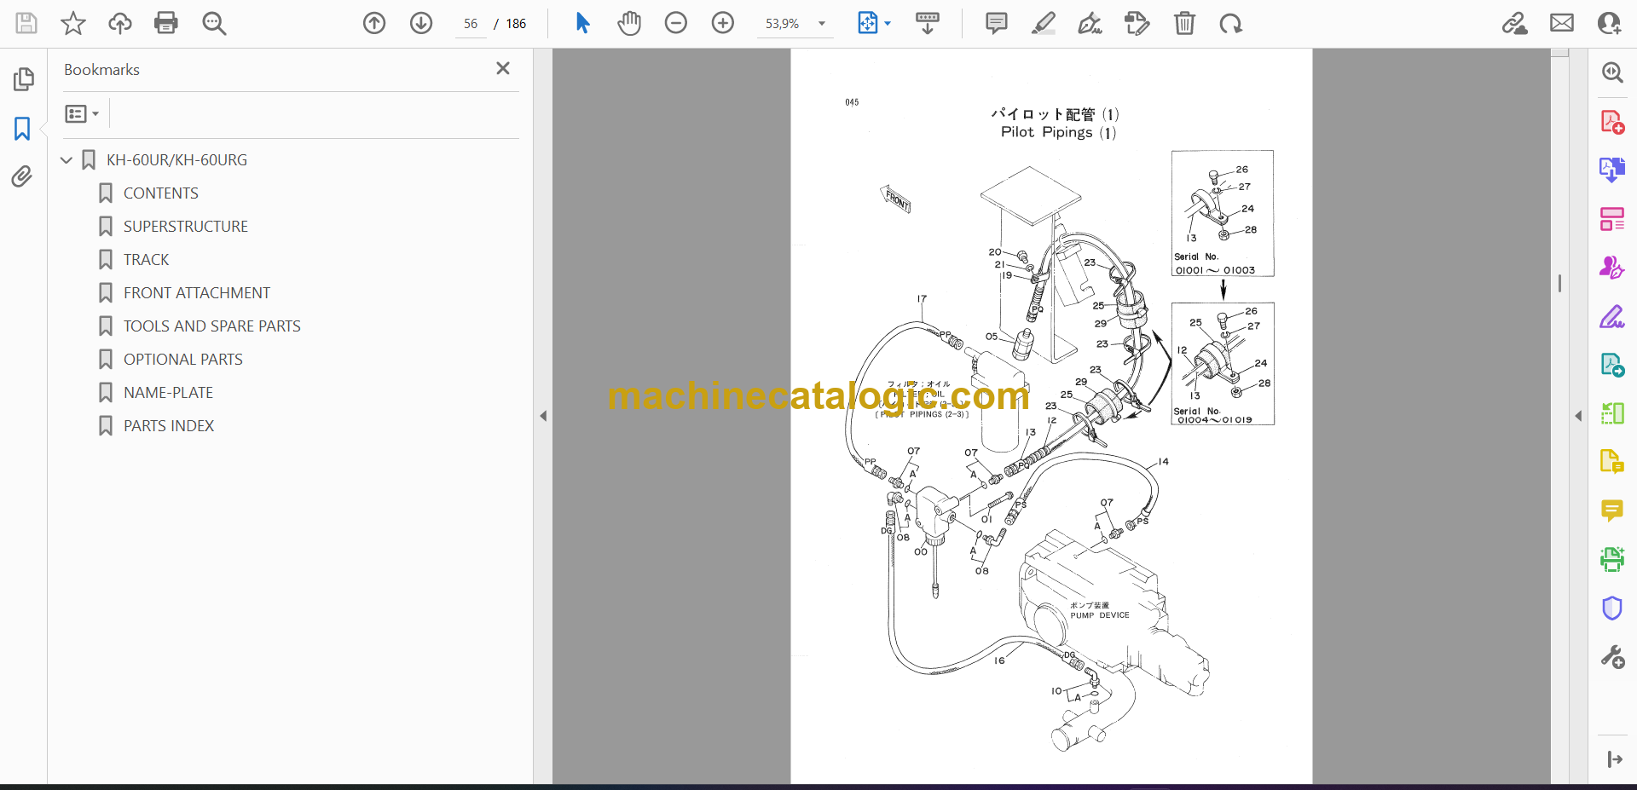Screen dimensions: 1637x790
Task: Open the FRONT ATTACHMENT bookmark
Action: tap(197, 293)
